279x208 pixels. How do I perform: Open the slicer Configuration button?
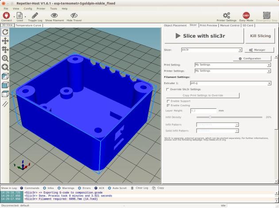coord(252,58)
